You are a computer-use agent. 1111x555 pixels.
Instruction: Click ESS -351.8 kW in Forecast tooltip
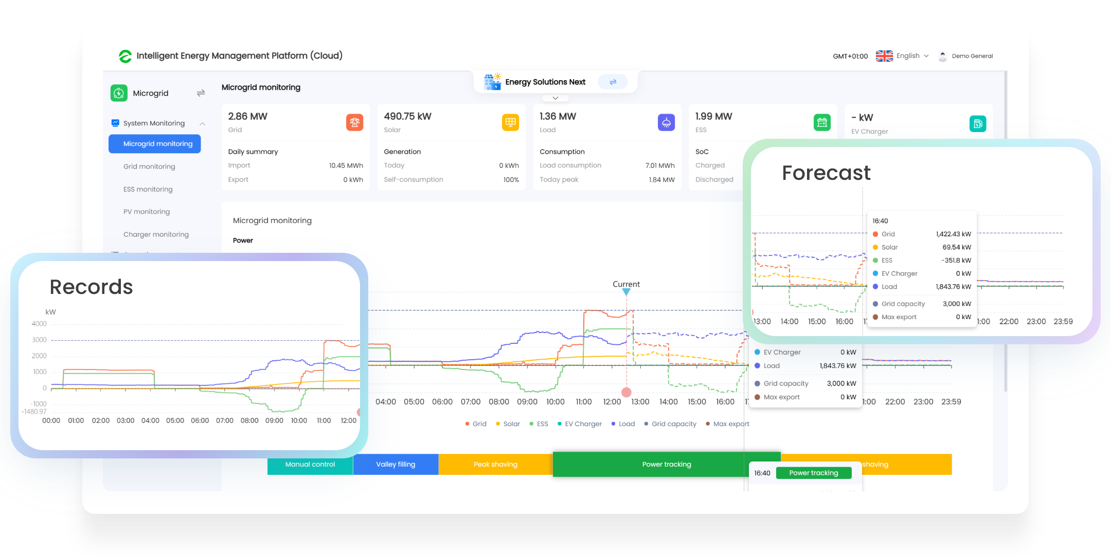922,261
